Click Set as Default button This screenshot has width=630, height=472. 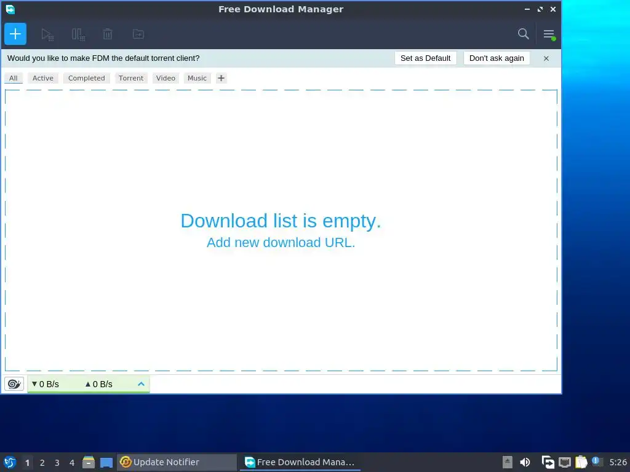point(426,58)
